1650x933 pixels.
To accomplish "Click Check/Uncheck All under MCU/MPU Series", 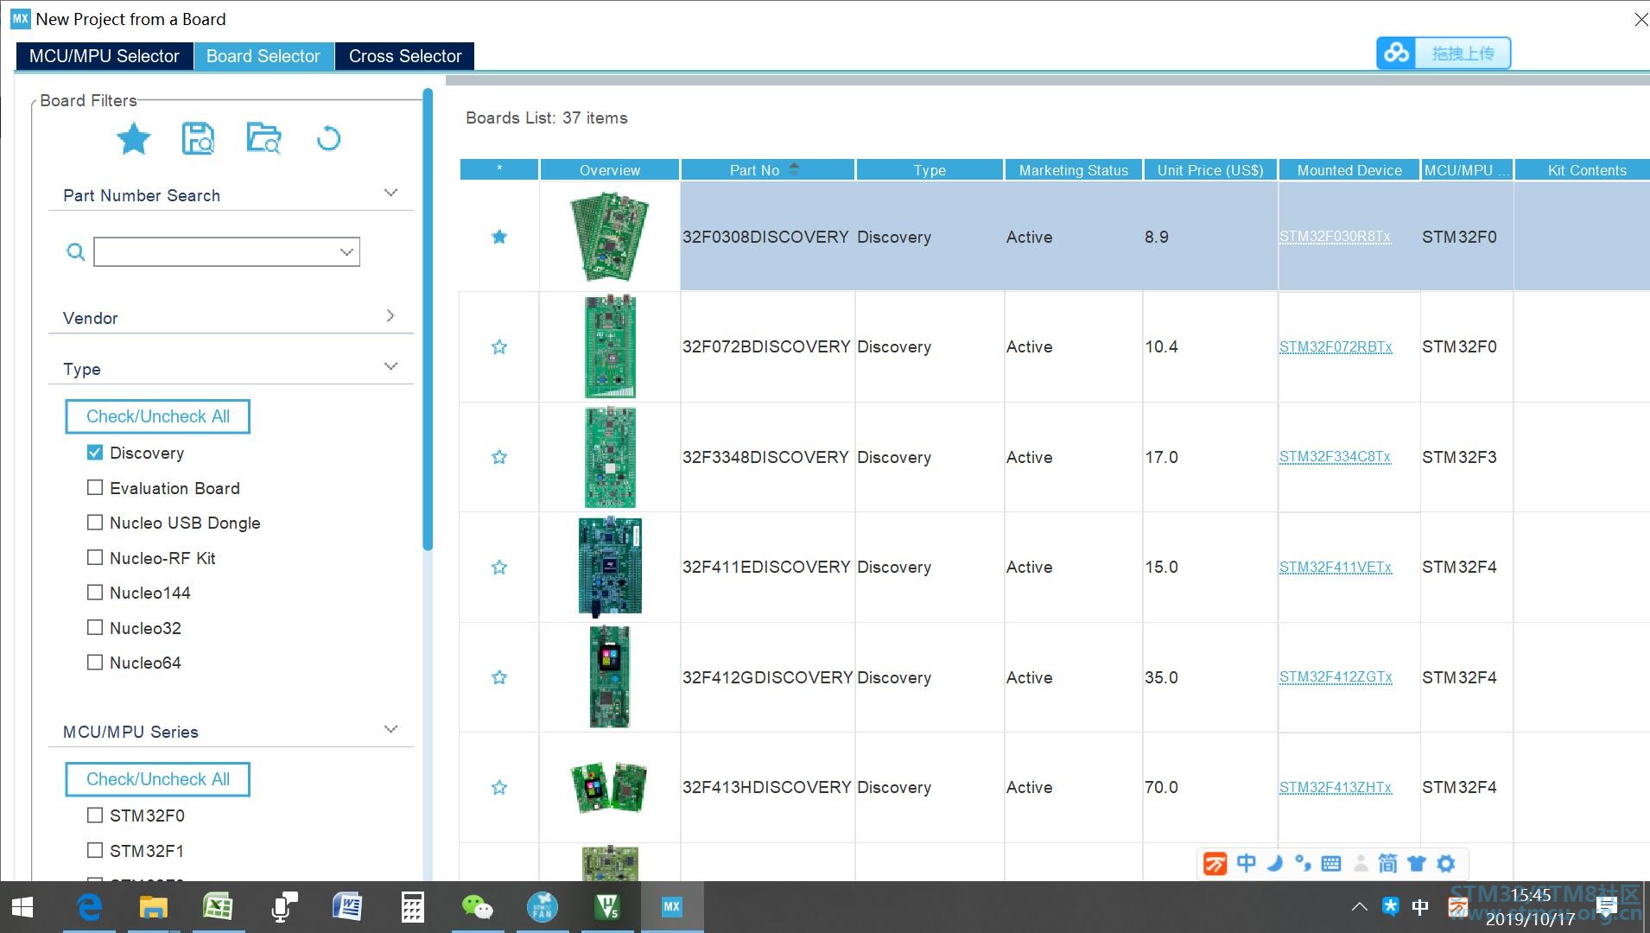I will tap(157, 779).
